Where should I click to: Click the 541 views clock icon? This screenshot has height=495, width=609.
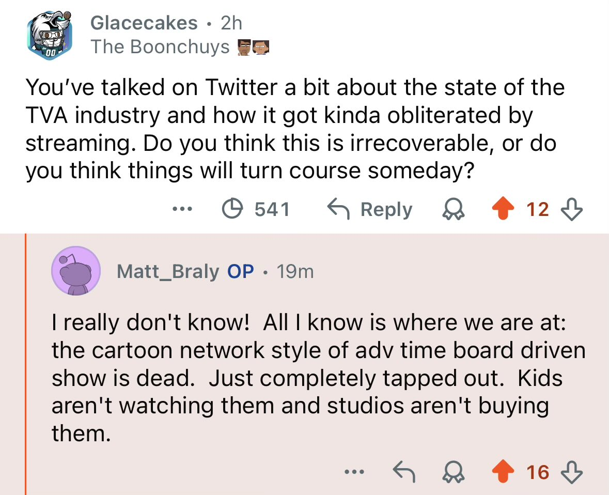[232, 209]
